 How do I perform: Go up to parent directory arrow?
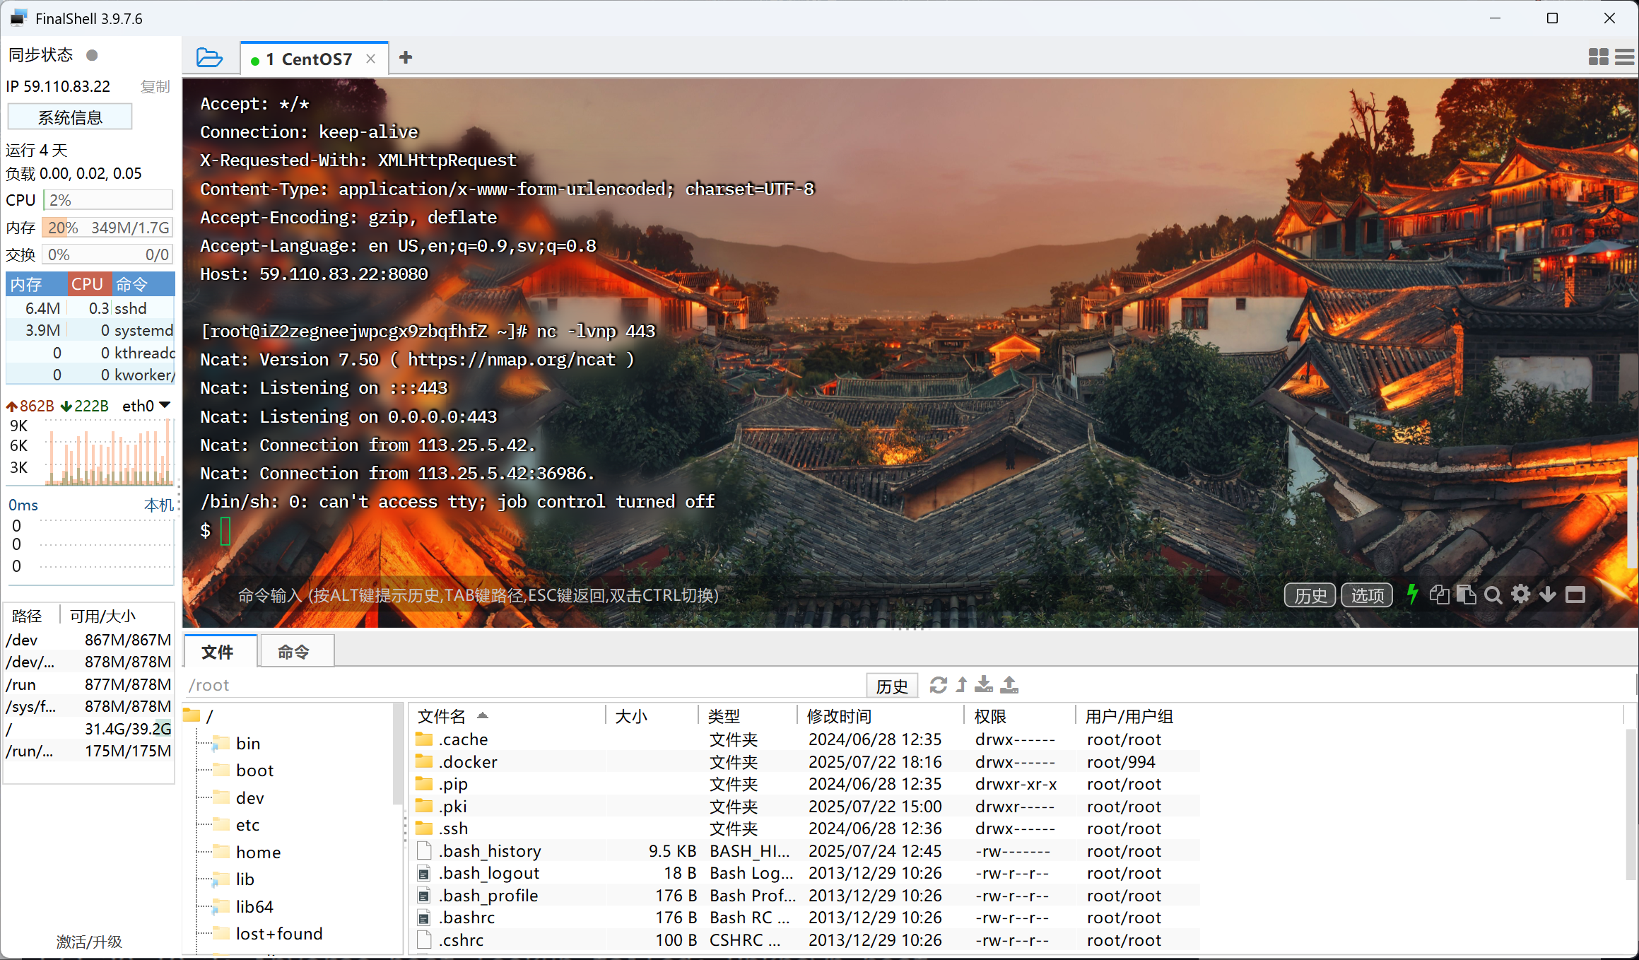[961, 685]
